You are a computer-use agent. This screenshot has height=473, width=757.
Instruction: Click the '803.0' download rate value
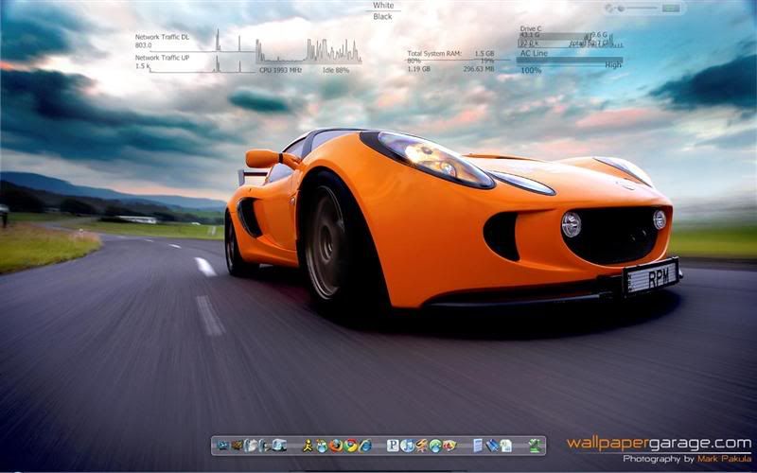pyautogui.click(x=144, y=45)
